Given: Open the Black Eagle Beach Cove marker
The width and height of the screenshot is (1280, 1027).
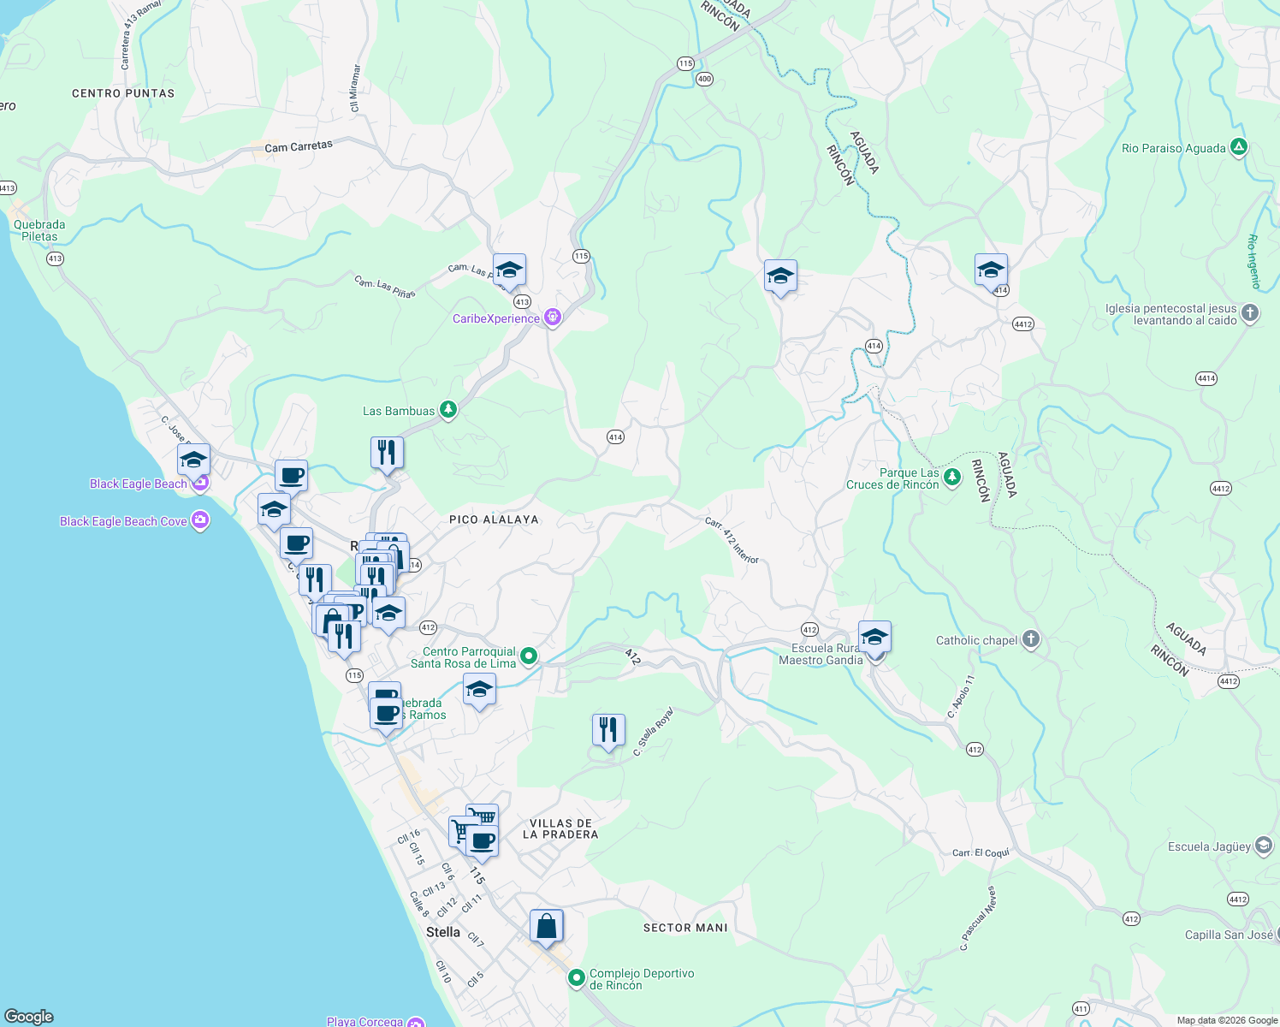Looking at the screenshot, I should pos(200,520).
